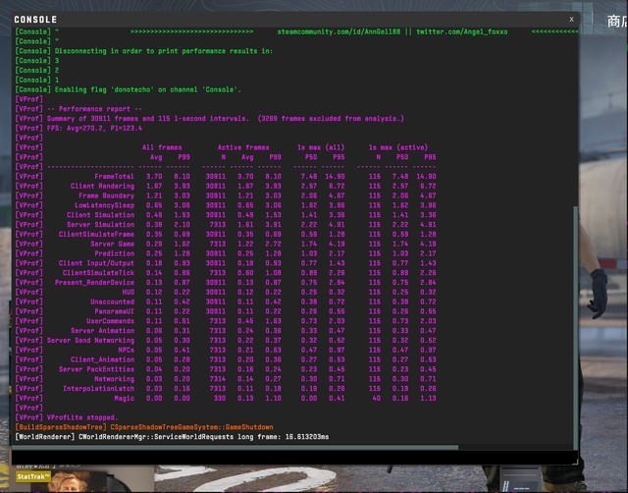Image resolution: width=628 pixels, height=493 pixels.
Task: Select the steamcommunity.com/id/AnnGel188 text
Action: pos(339,31)
